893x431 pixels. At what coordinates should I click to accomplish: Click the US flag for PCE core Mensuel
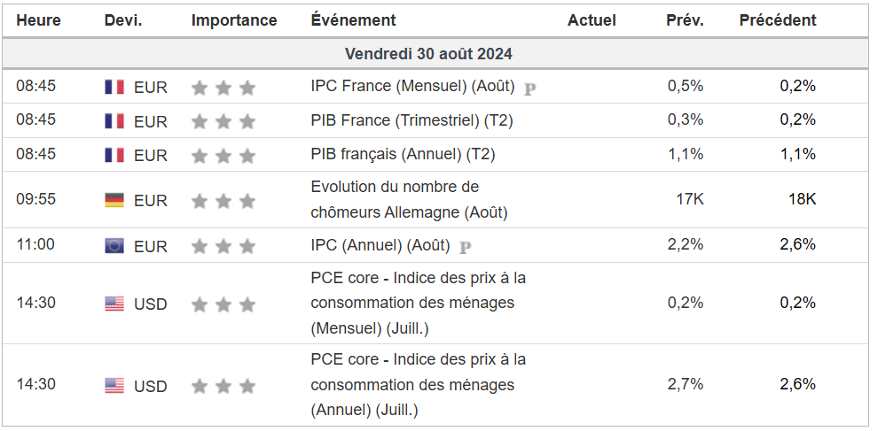click(x=114, y=304)
